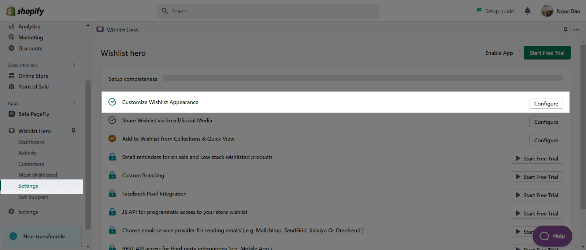
Task: Click the lock icon for JS API access
Action: pyautogui.click(x=112, y=212)
